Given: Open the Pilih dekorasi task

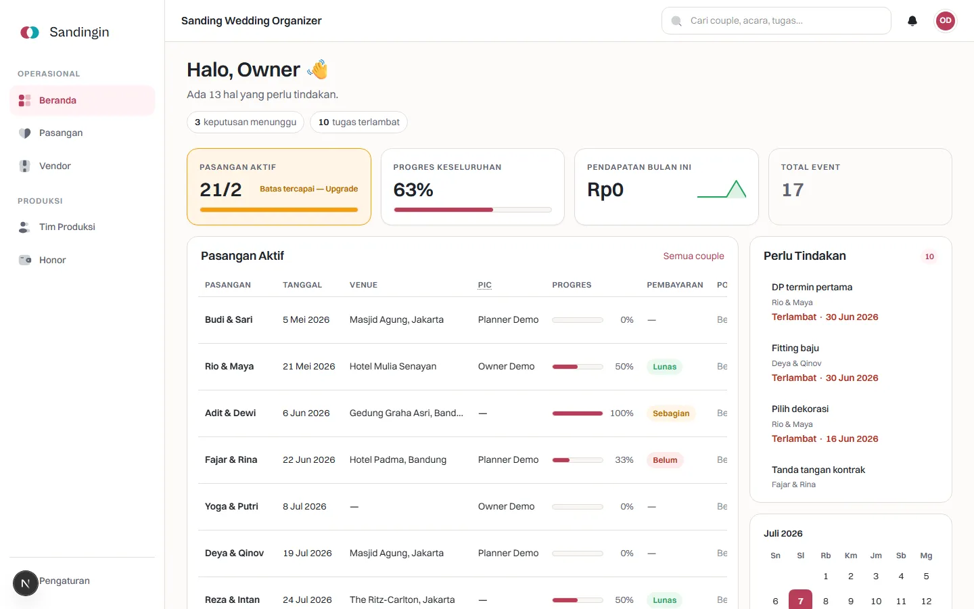Looking at the screenshot, I should click(x=851, y=424).
